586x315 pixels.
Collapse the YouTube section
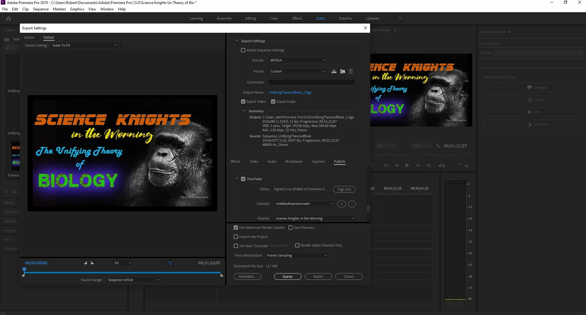coord(237,179)
